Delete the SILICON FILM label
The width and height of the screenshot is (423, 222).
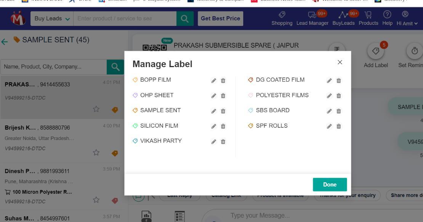[x=223, y=126]
